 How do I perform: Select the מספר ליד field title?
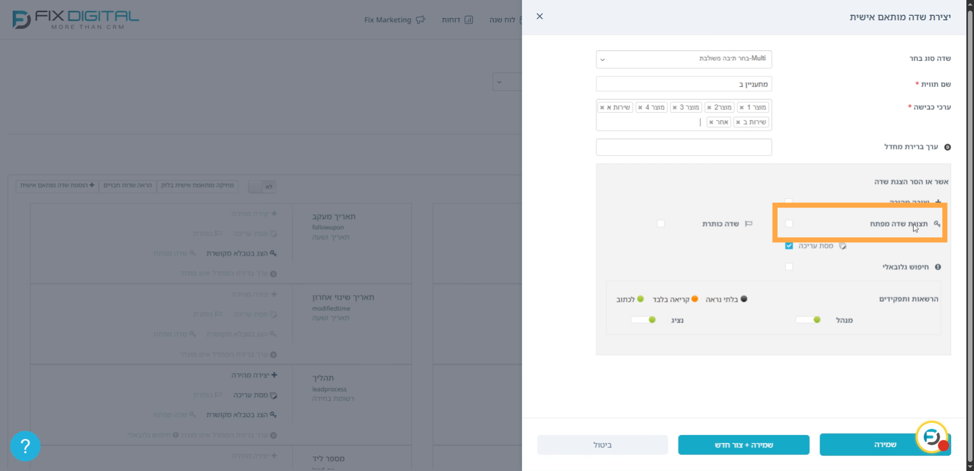[x=328, y=459]
